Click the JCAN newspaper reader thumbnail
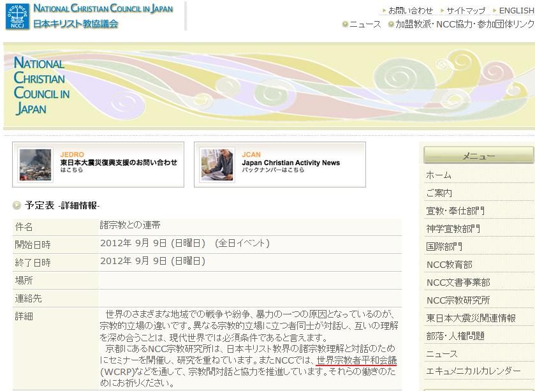Screen dimensions: 535x391 pyautogui.click(x=217, y=165)
